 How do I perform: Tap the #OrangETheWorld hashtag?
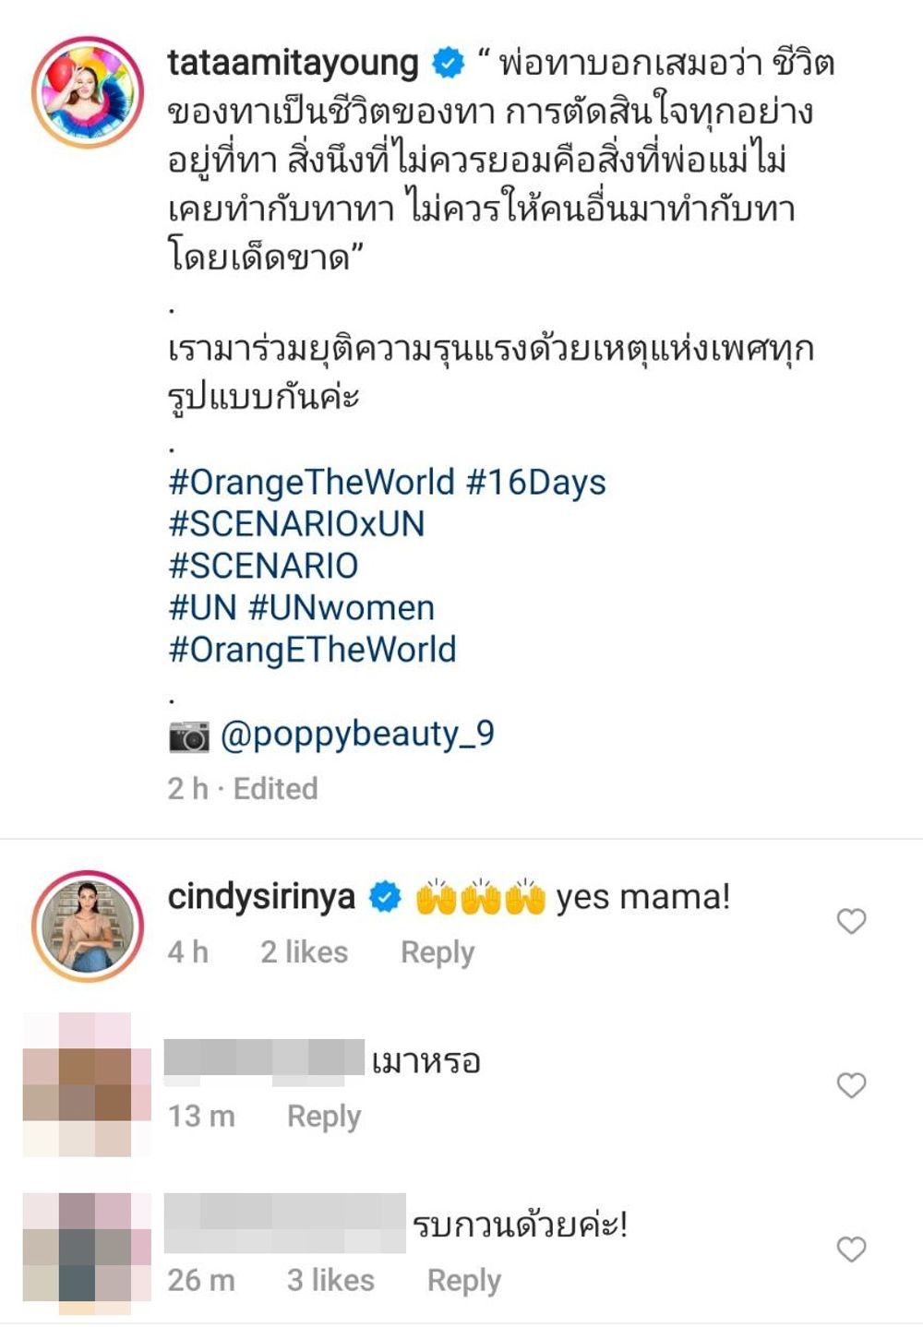312,651
